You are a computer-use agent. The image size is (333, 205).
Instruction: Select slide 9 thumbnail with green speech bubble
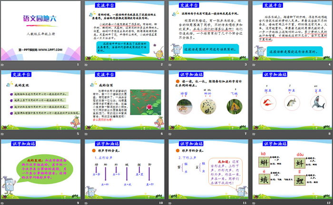(x=41, y=169)
